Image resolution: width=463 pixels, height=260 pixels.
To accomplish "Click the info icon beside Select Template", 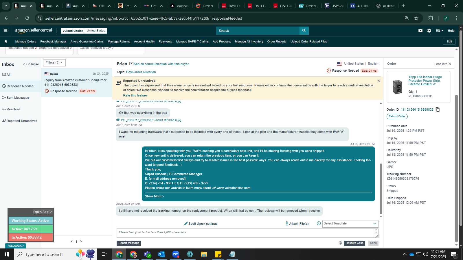I will [x=319, y=223].
